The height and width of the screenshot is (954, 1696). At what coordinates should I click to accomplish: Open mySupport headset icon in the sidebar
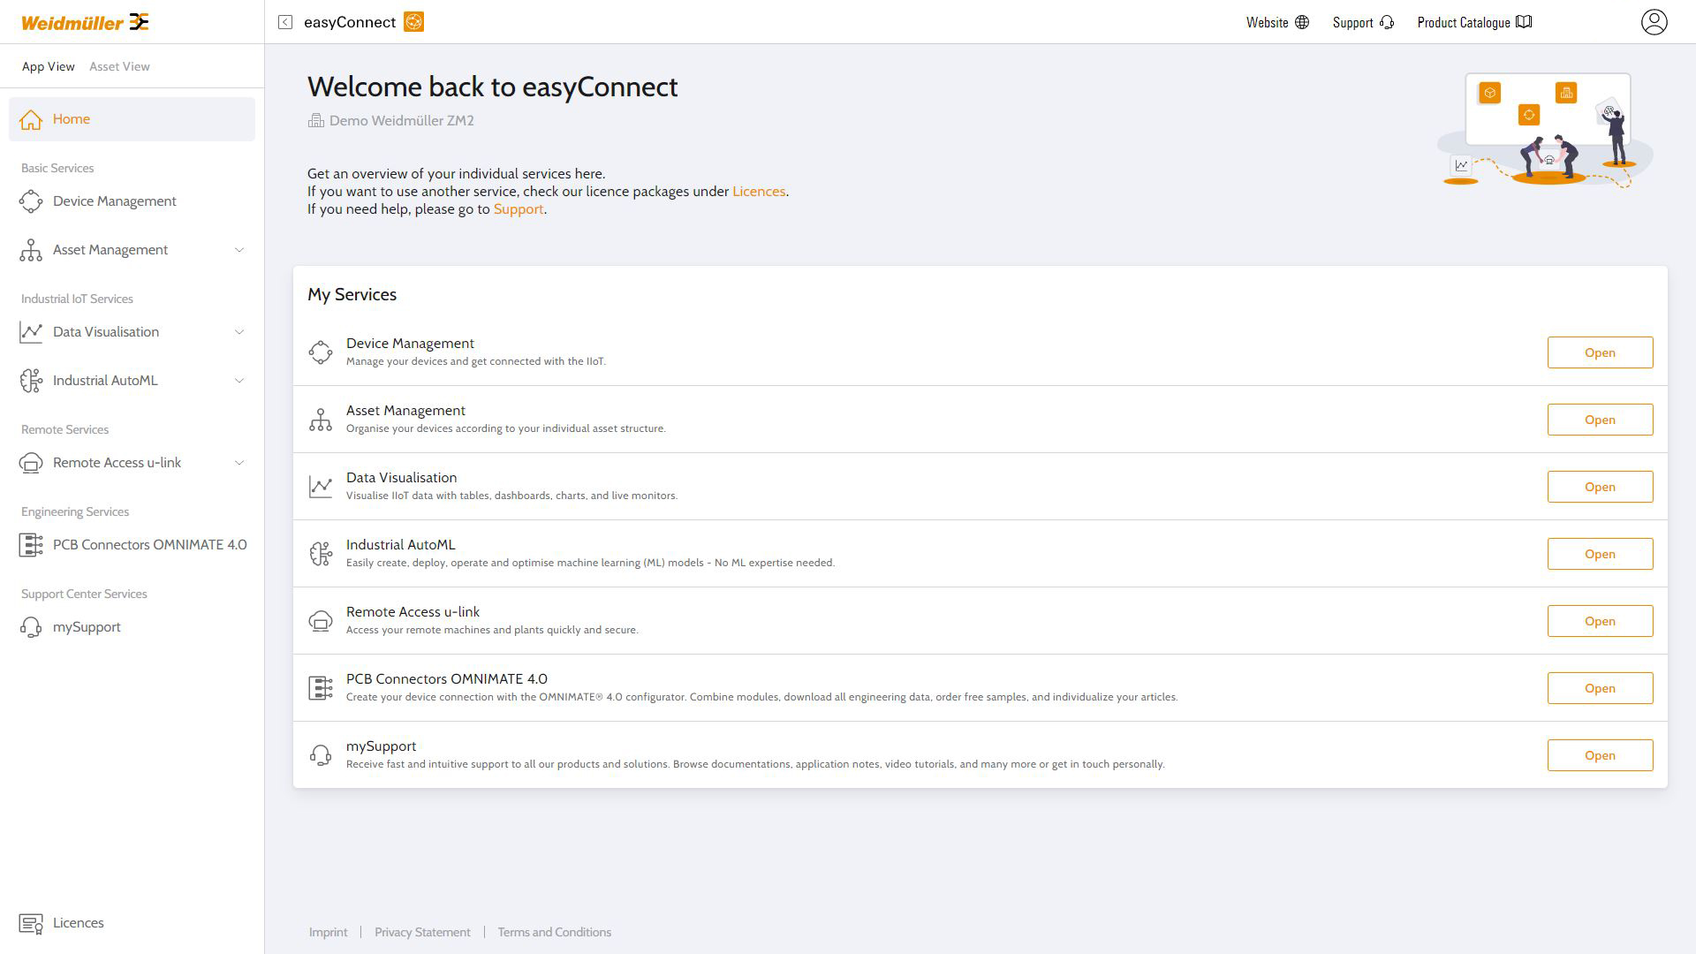tap(31, 627)
